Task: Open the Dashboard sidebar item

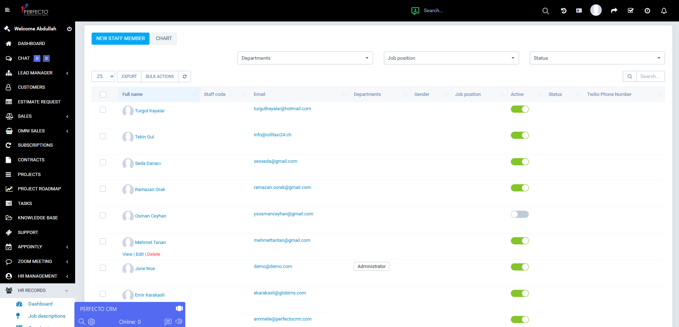Action: pyautogui.click(x=38, y=44)
